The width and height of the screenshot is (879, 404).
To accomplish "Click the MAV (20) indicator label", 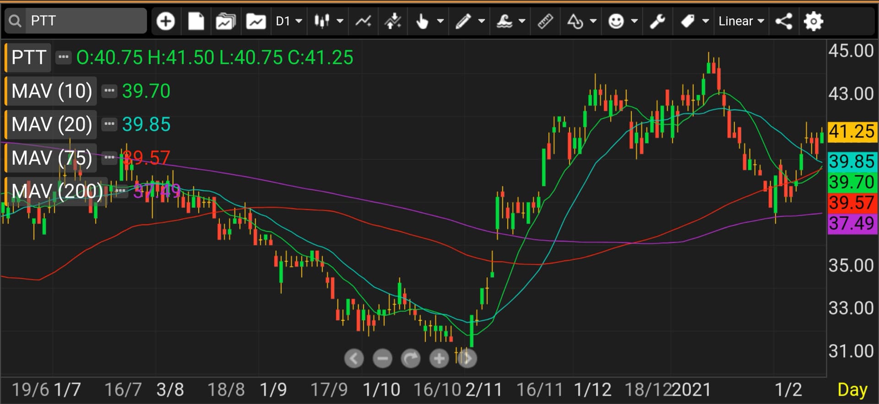I will (51, 124).
